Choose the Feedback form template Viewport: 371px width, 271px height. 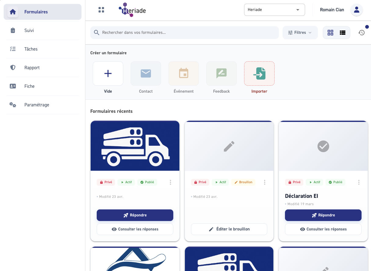coord(222,73)
